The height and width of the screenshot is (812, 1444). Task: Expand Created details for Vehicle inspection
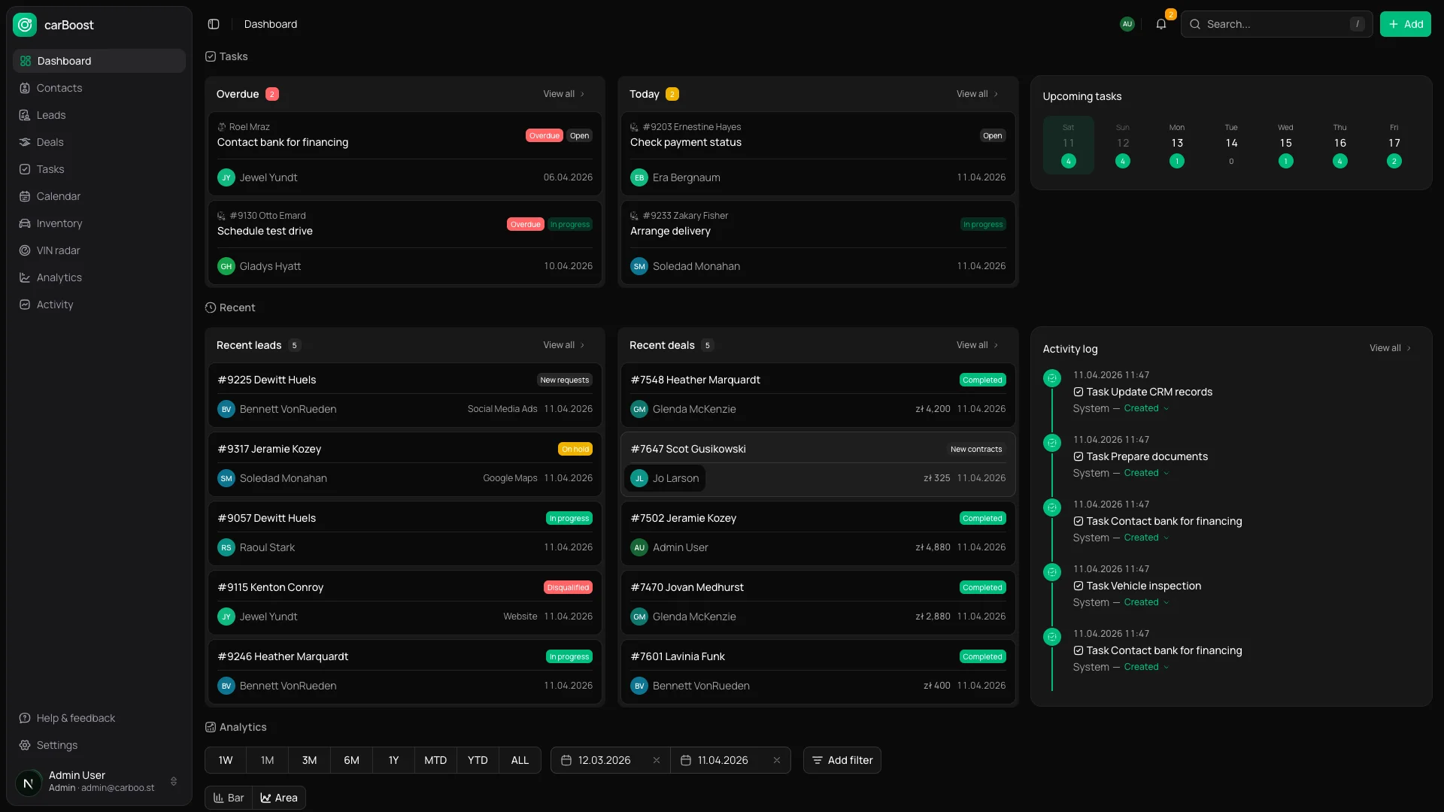pyautogui.click(x=1146, y=602)
